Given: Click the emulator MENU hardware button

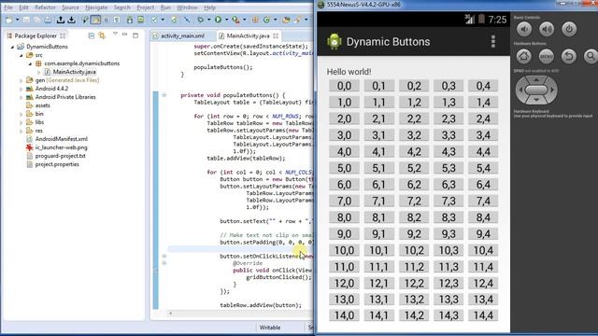Looking at the screenshot, I should point(547,56).
